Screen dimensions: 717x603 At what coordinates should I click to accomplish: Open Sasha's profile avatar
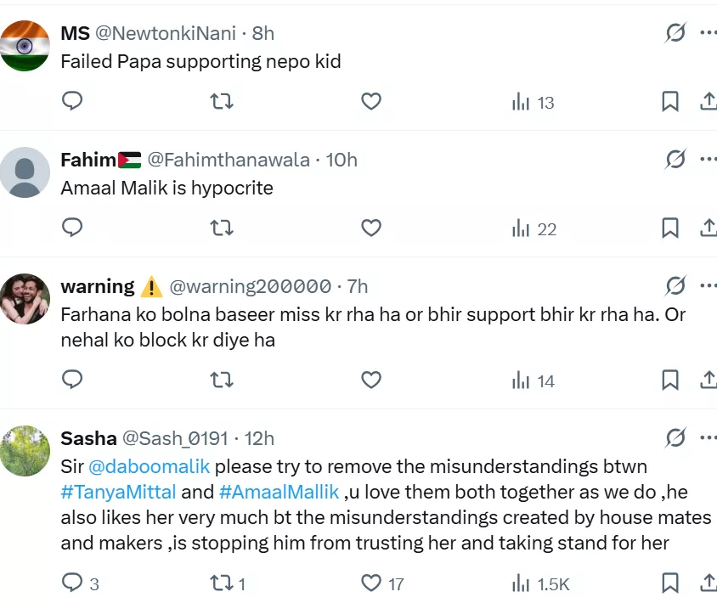25,451
